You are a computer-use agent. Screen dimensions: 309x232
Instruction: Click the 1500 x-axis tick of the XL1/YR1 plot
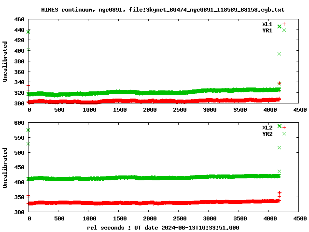[120, 110]
